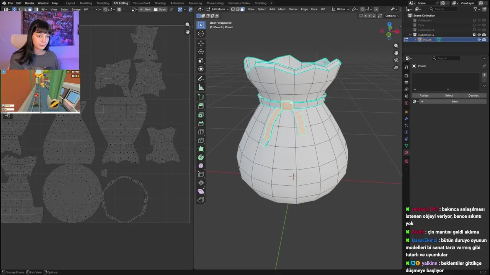Select the Poly Build tool
This screenshot has width=490, height=275.
click(201, 149)
